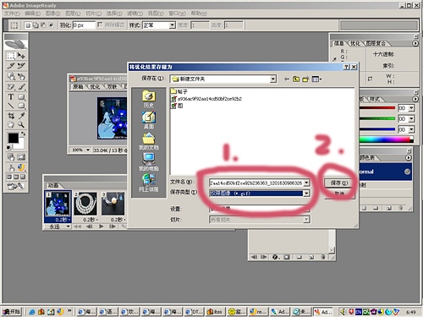The height and width of the screenshot is (317, 423).
Task: Create new folder icon in save dialog
Action: (305, 79)
